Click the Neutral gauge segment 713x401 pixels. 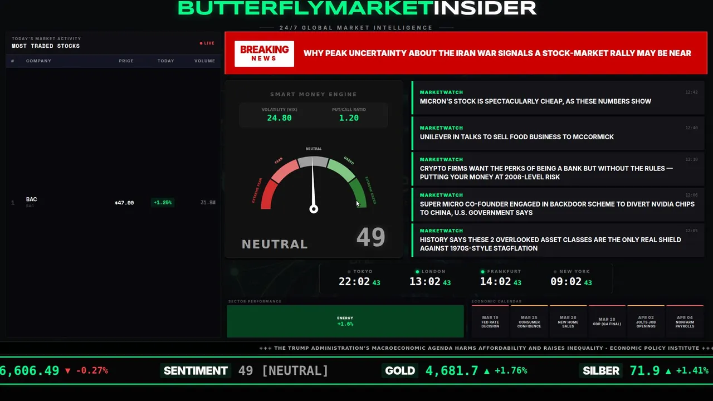pyautogui.click(x=313, y=162)
